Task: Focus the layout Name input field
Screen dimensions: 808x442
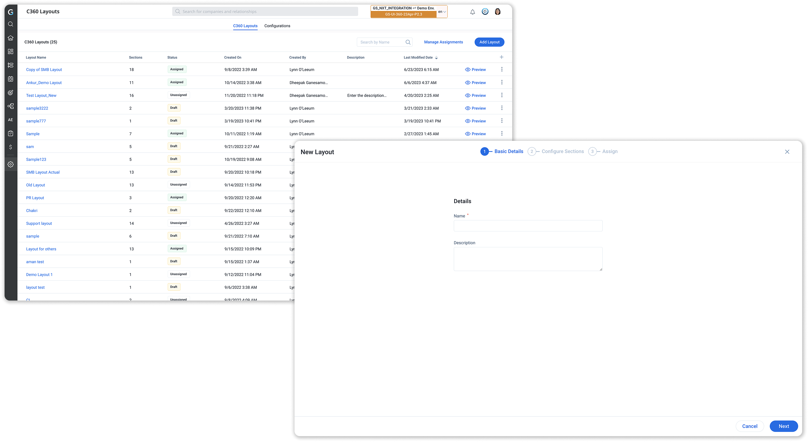Action: click(528, 226)
